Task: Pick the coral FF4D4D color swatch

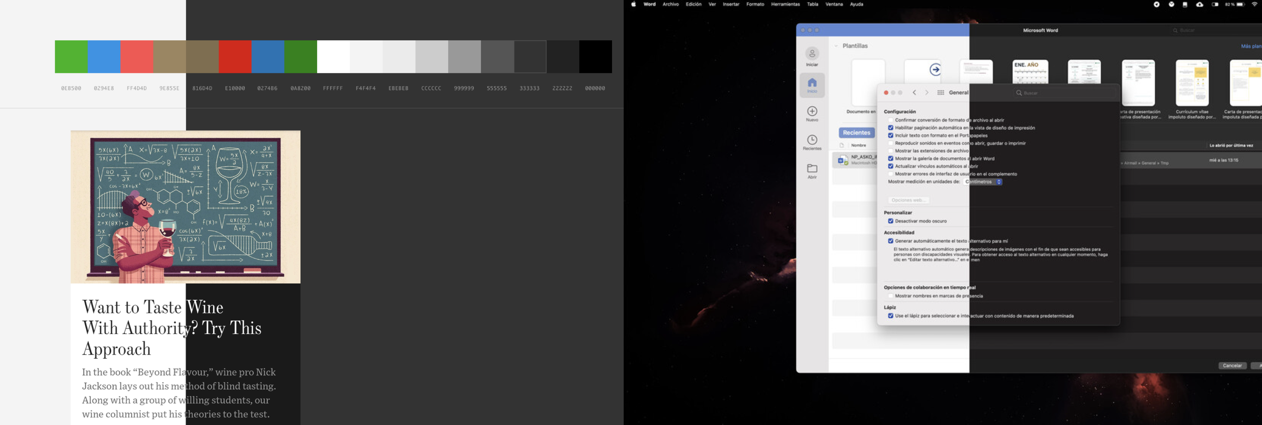Action: click(x=137, y=57)
